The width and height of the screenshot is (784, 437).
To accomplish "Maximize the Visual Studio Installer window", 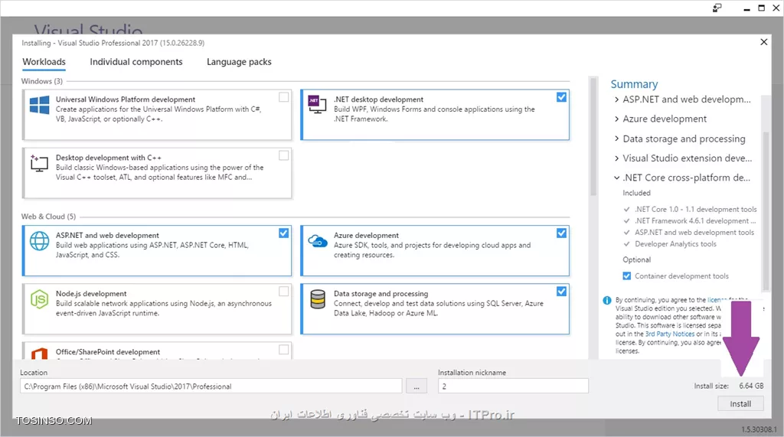I will pos(762,8).
